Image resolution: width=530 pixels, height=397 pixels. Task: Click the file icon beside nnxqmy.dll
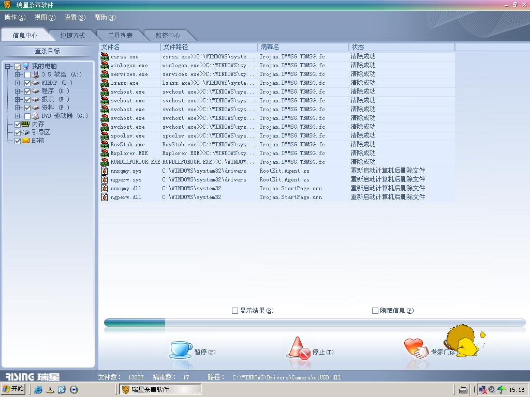click(x=105, y=188)
